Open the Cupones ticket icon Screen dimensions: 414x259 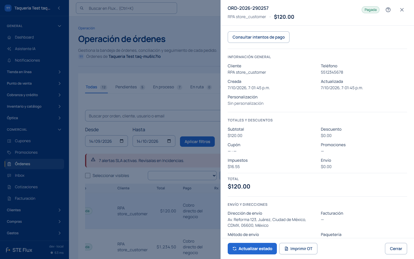click(9, 141)
